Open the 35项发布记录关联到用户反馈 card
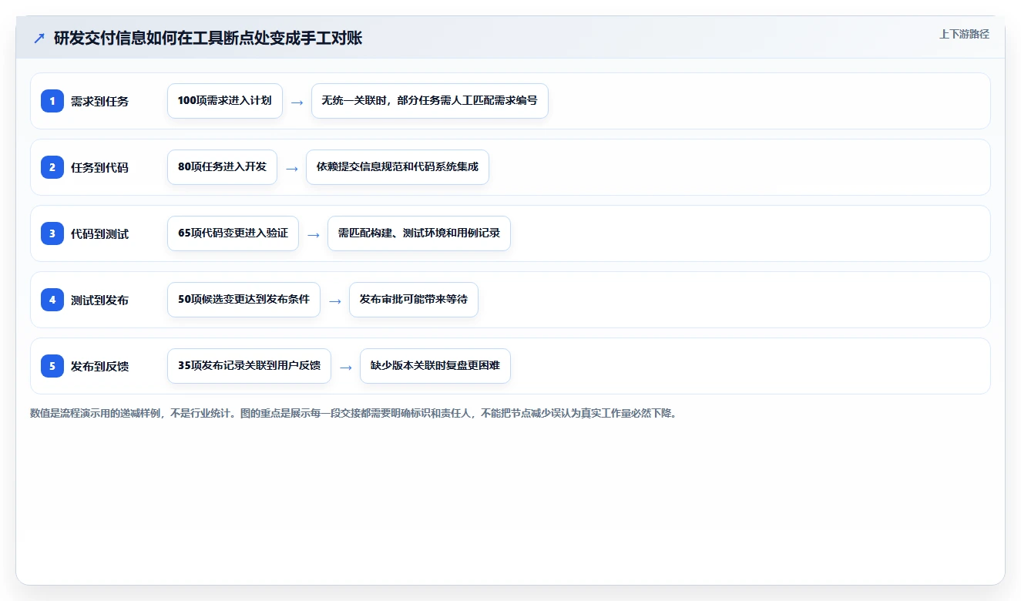1021x601 pixels. click(x=249, y=366)
